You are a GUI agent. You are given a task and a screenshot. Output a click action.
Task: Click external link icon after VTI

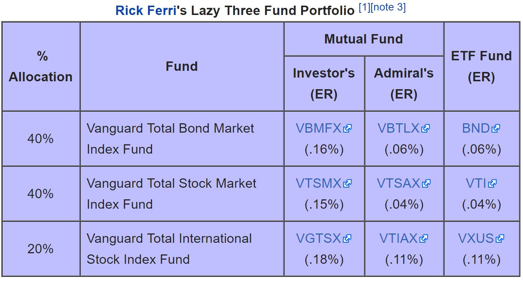(x=493, y=184)
